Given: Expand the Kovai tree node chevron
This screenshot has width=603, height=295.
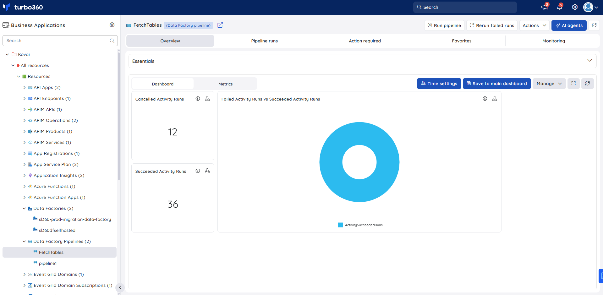Looking at the screenshot, I should (x=7, y=54).
